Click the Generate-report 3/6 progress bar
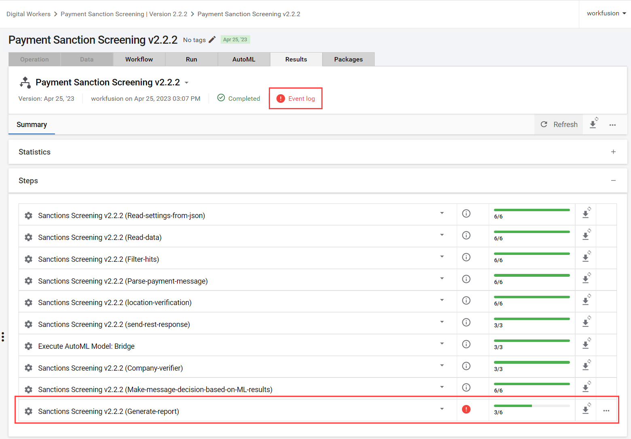 point(532,406)
